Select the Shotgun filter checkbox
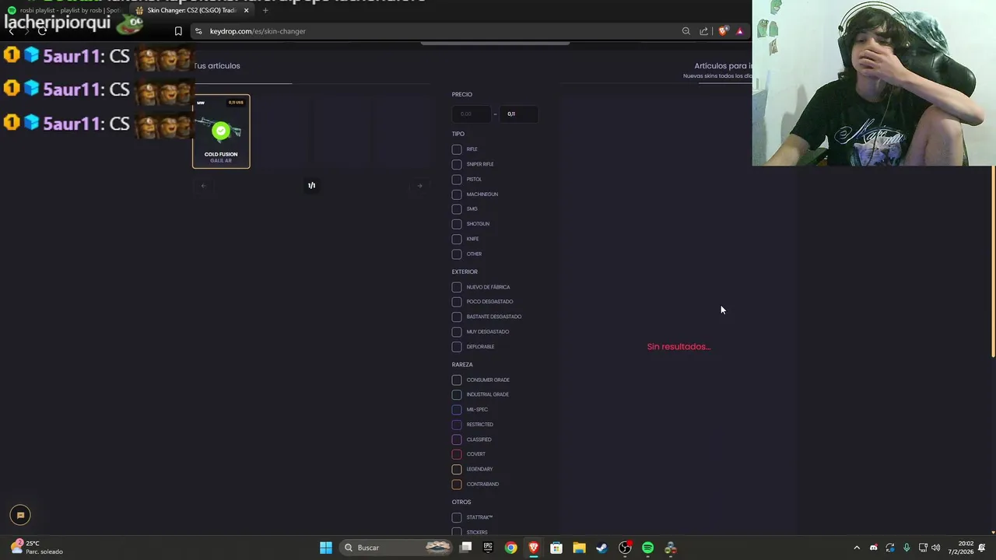Image resolution: width=996 pixels, height=560 pixels. coord(457,224)
